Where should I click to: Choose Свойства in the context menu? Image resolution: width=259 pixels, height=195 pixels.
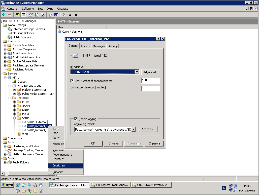tap(66, 165)
